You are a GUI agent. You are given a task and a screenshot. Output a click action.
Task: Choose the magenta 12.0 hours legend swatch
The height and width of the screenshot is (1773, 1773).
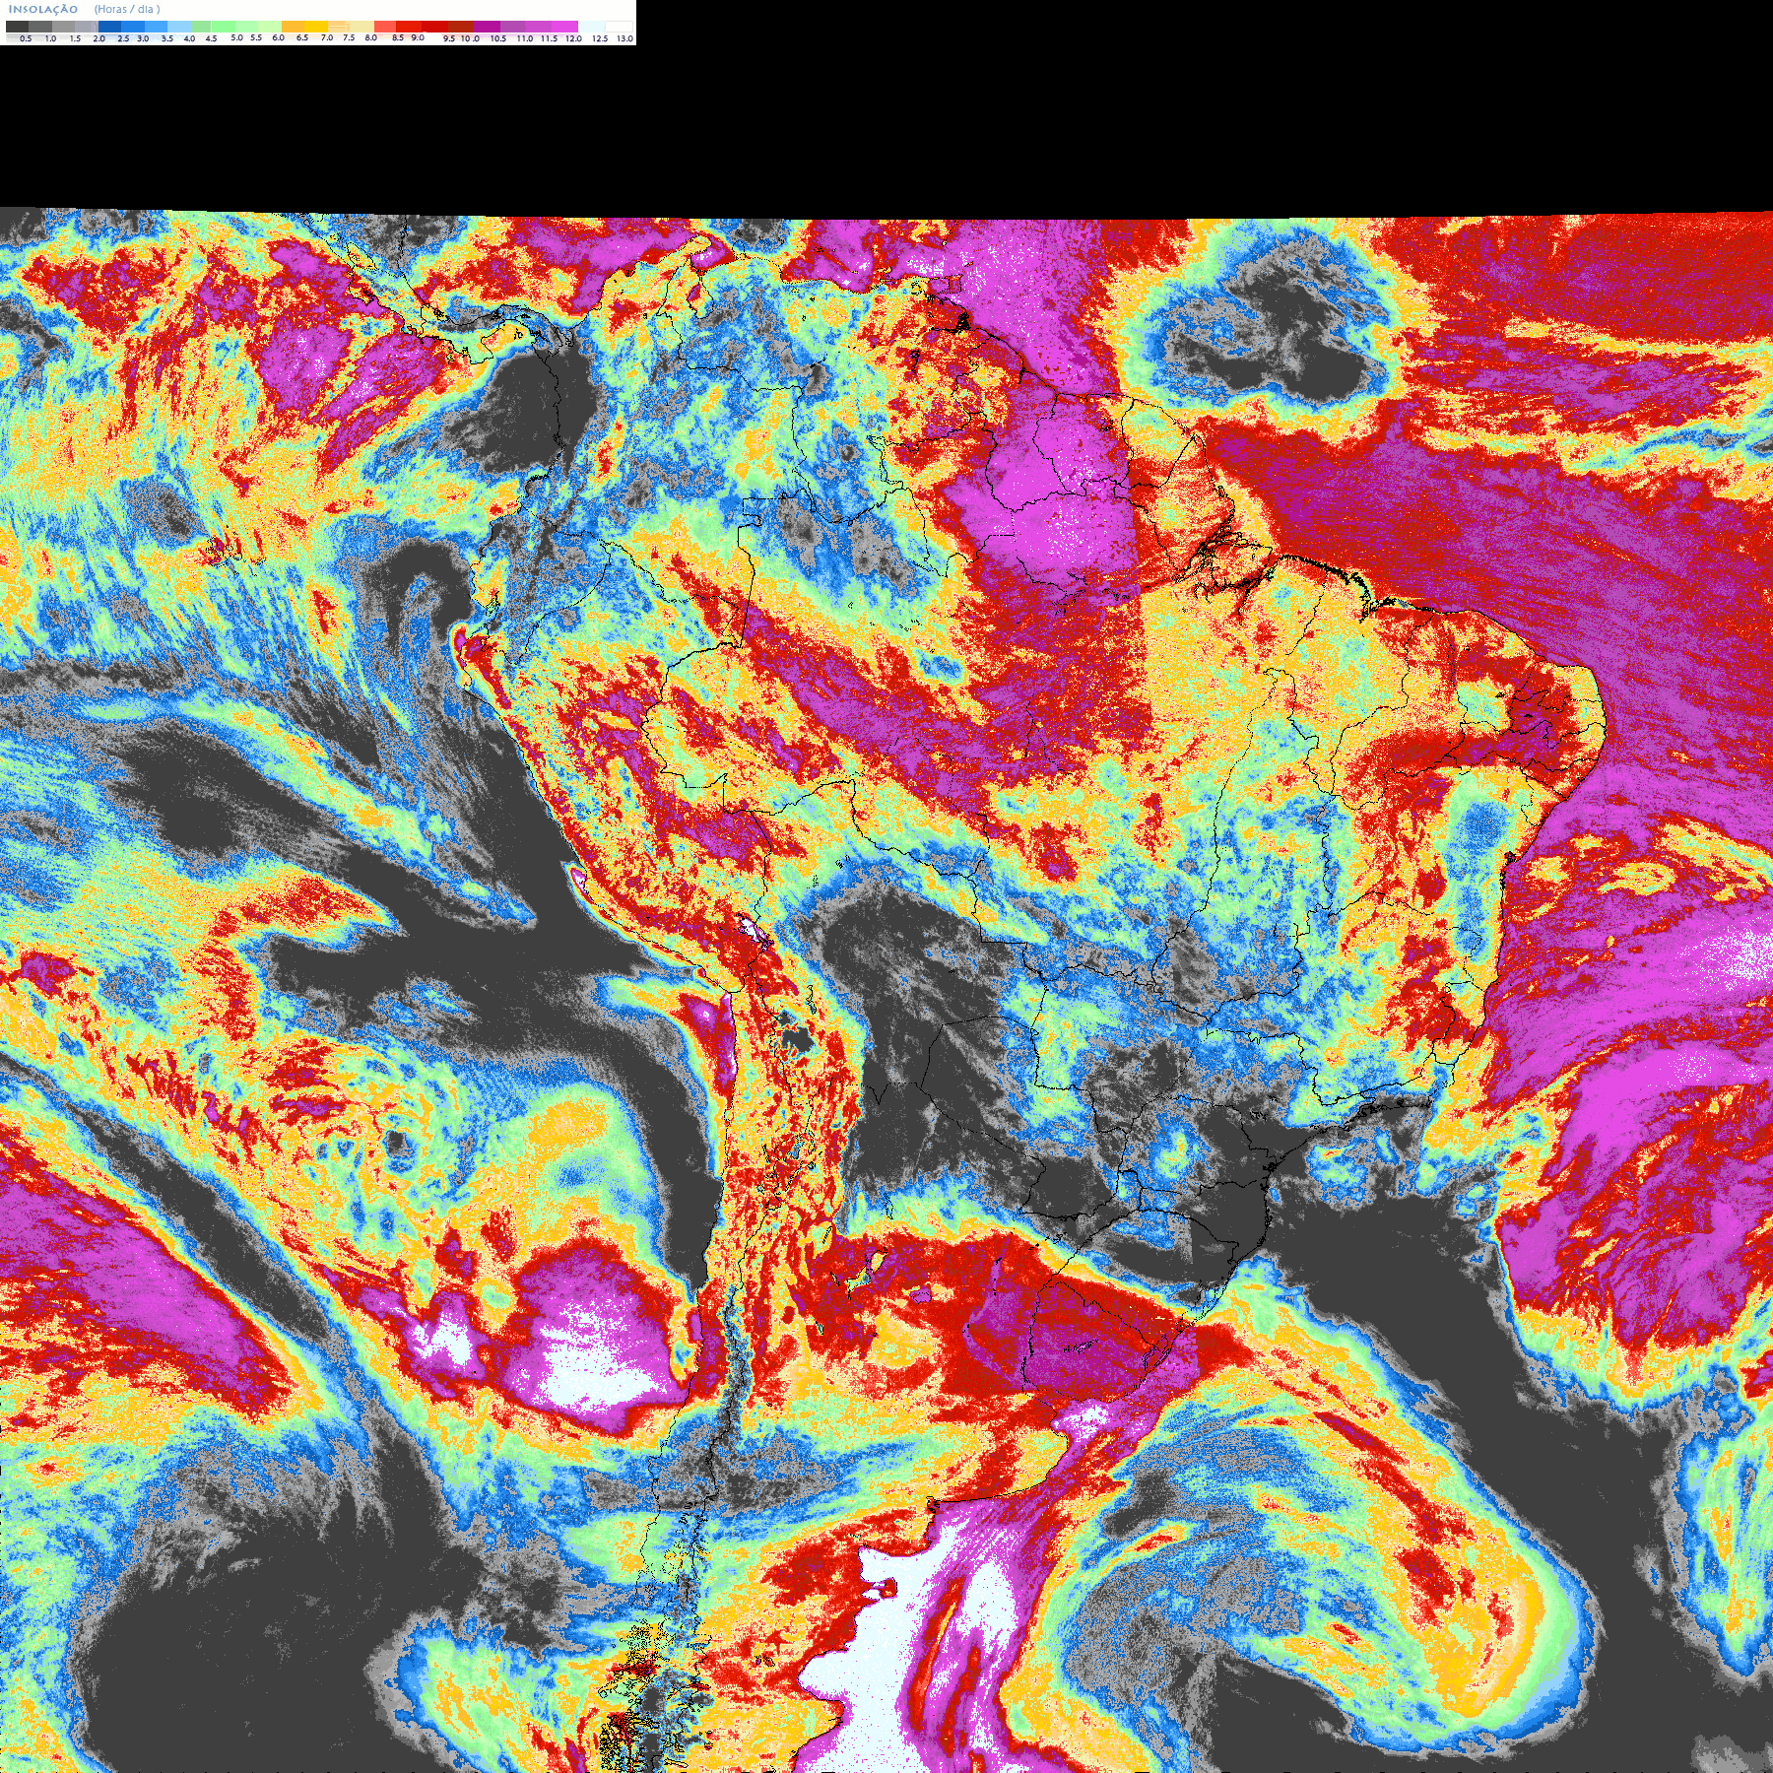pos(564,27)
